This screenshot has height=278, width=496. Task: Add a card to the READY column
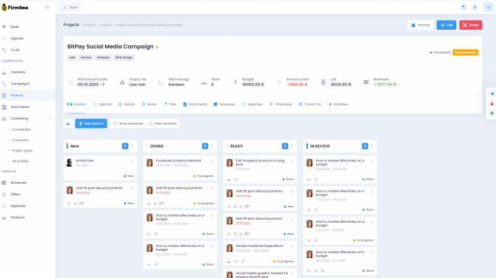click(285, 146)
